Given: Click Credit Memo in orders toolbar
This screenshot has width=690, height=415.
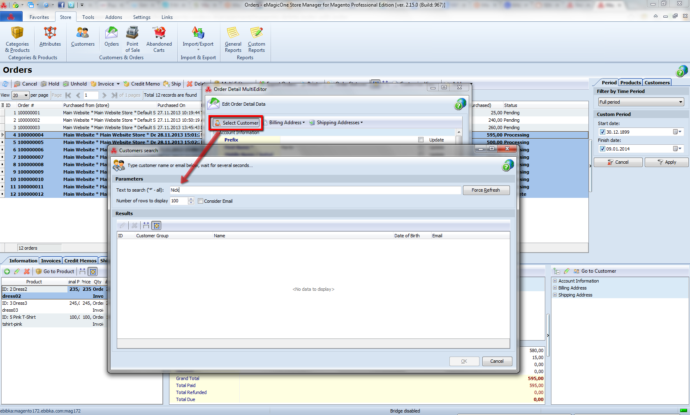Looking at the screenshot, I should pyautogui.click(x=142, y=84).
